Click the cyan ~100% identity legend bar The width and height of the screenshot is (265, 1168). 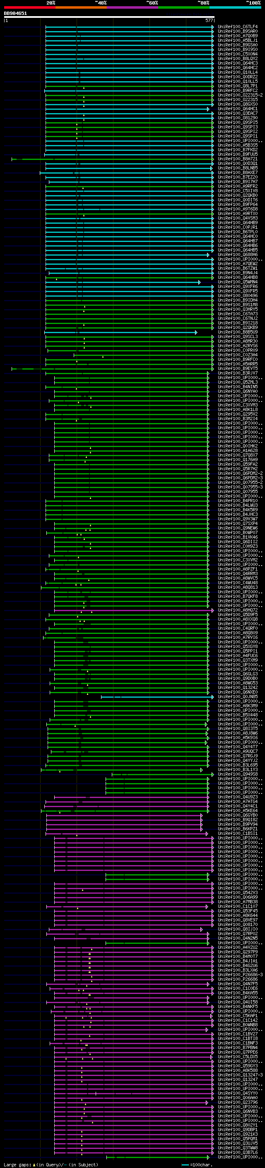[235, 7]
